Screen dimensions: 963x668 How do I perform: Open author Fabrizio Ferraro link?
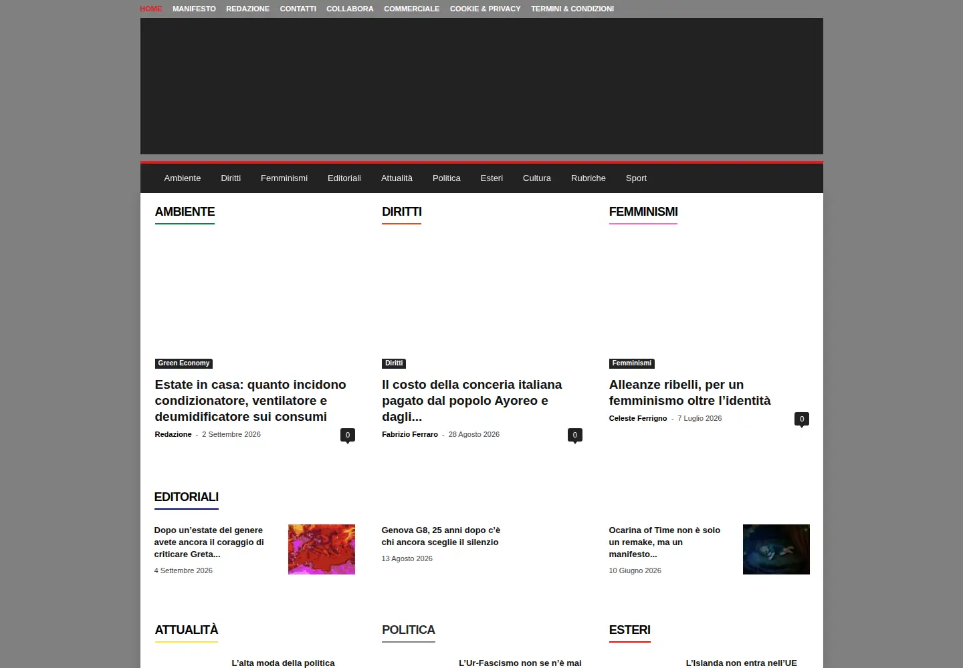click(x=410, y=434)
